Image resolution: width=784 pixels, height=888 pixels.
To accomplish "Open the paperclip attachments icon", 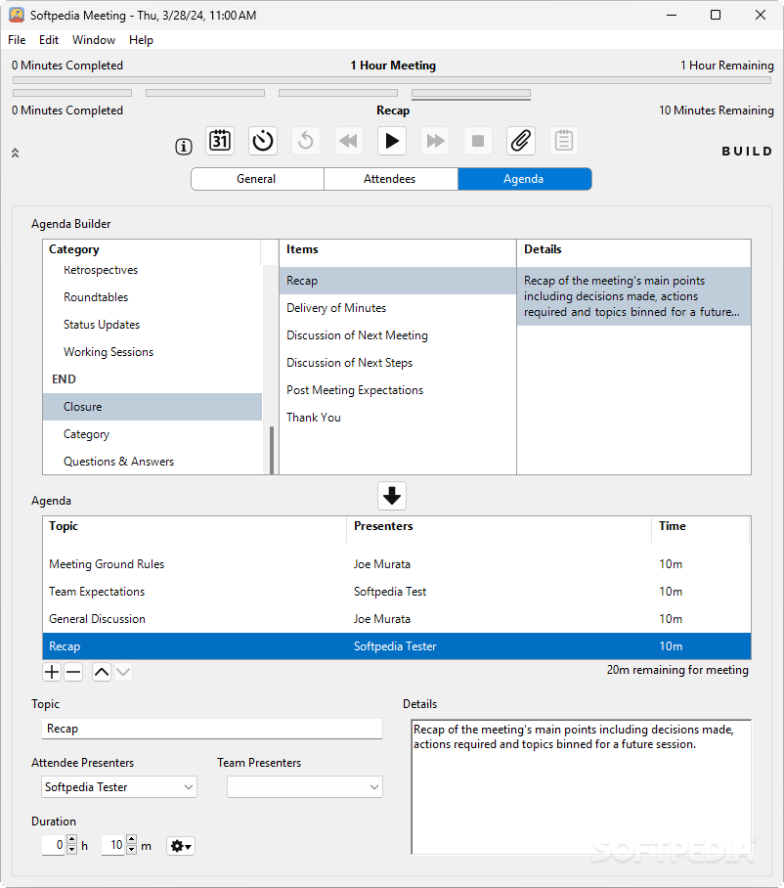I will [521, 141].
